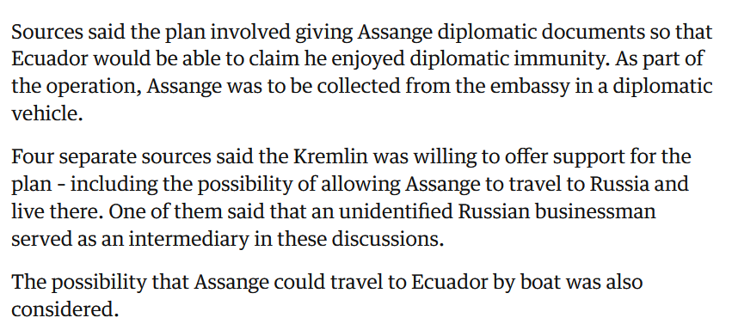Viewport: 732px width, 330px height.
Task: Click the word "Russia" before "and"
Action: pos(619,185)
